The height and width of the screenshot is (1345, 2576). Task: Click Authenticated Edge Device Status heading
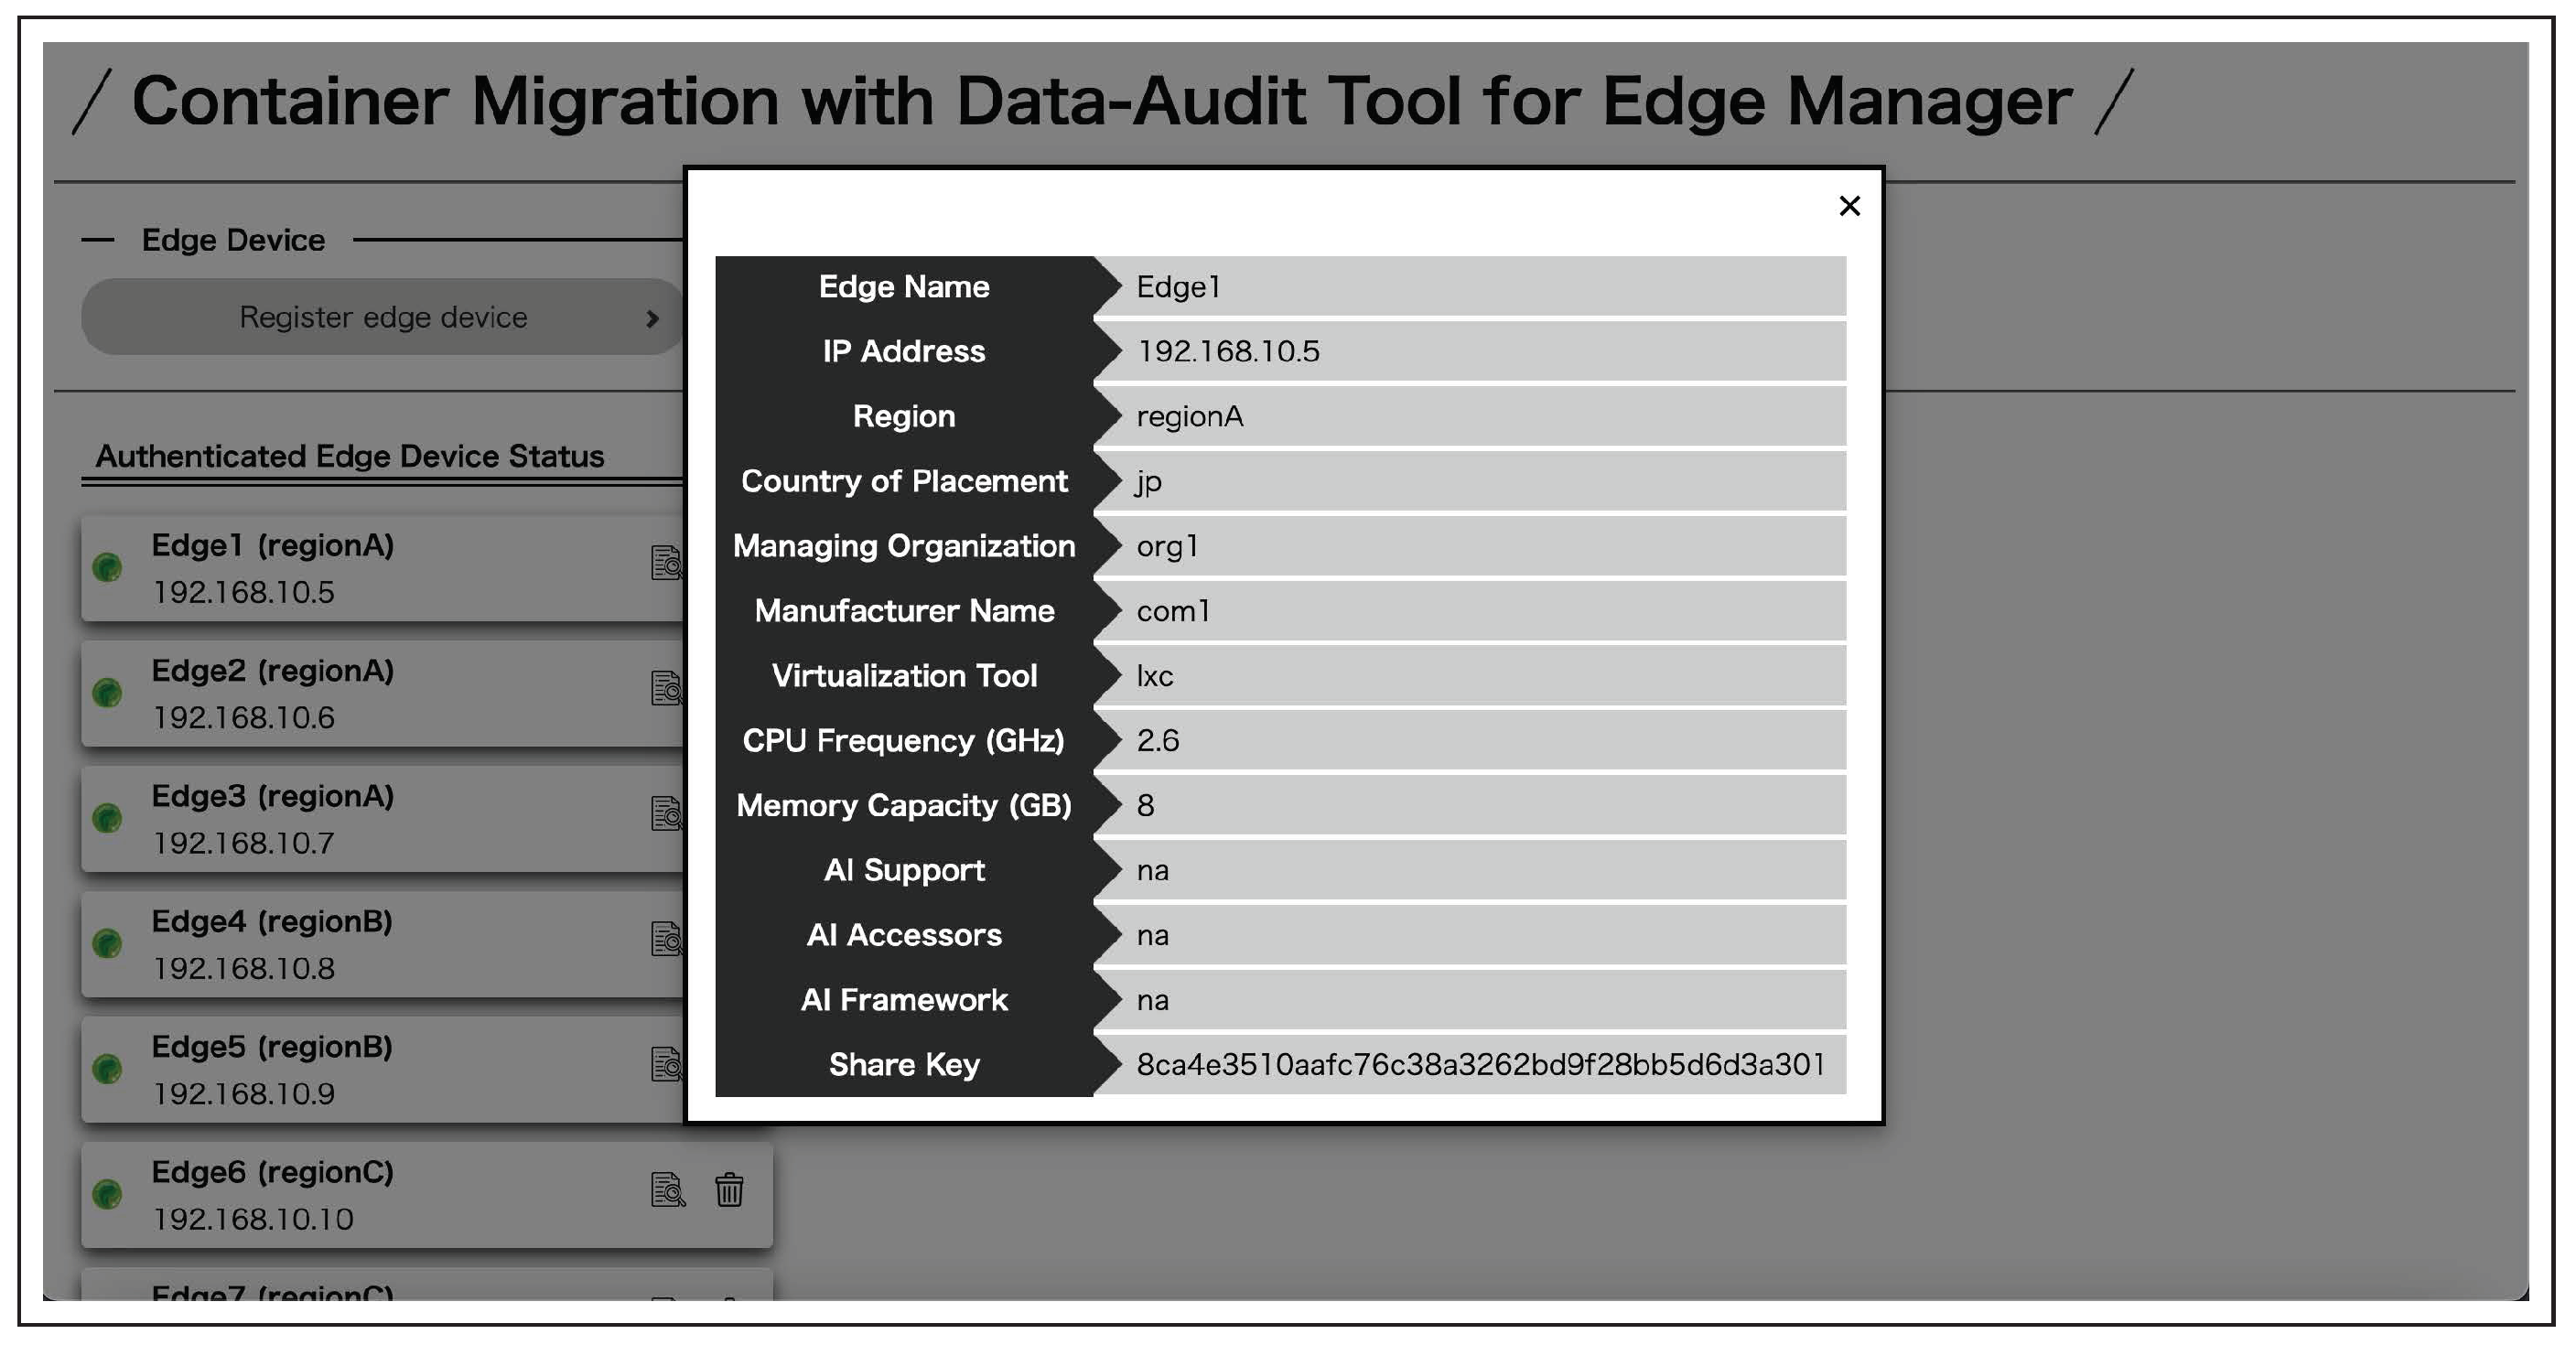coord(350,456)
